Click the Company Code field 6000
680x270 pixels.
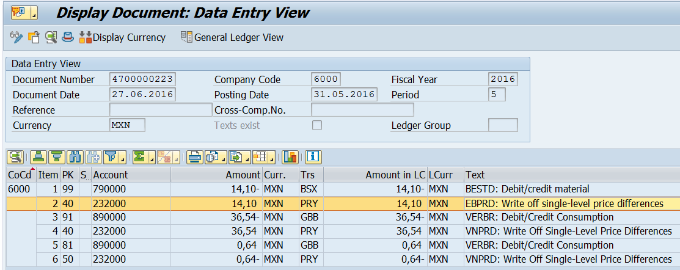[x=326, y=79]
